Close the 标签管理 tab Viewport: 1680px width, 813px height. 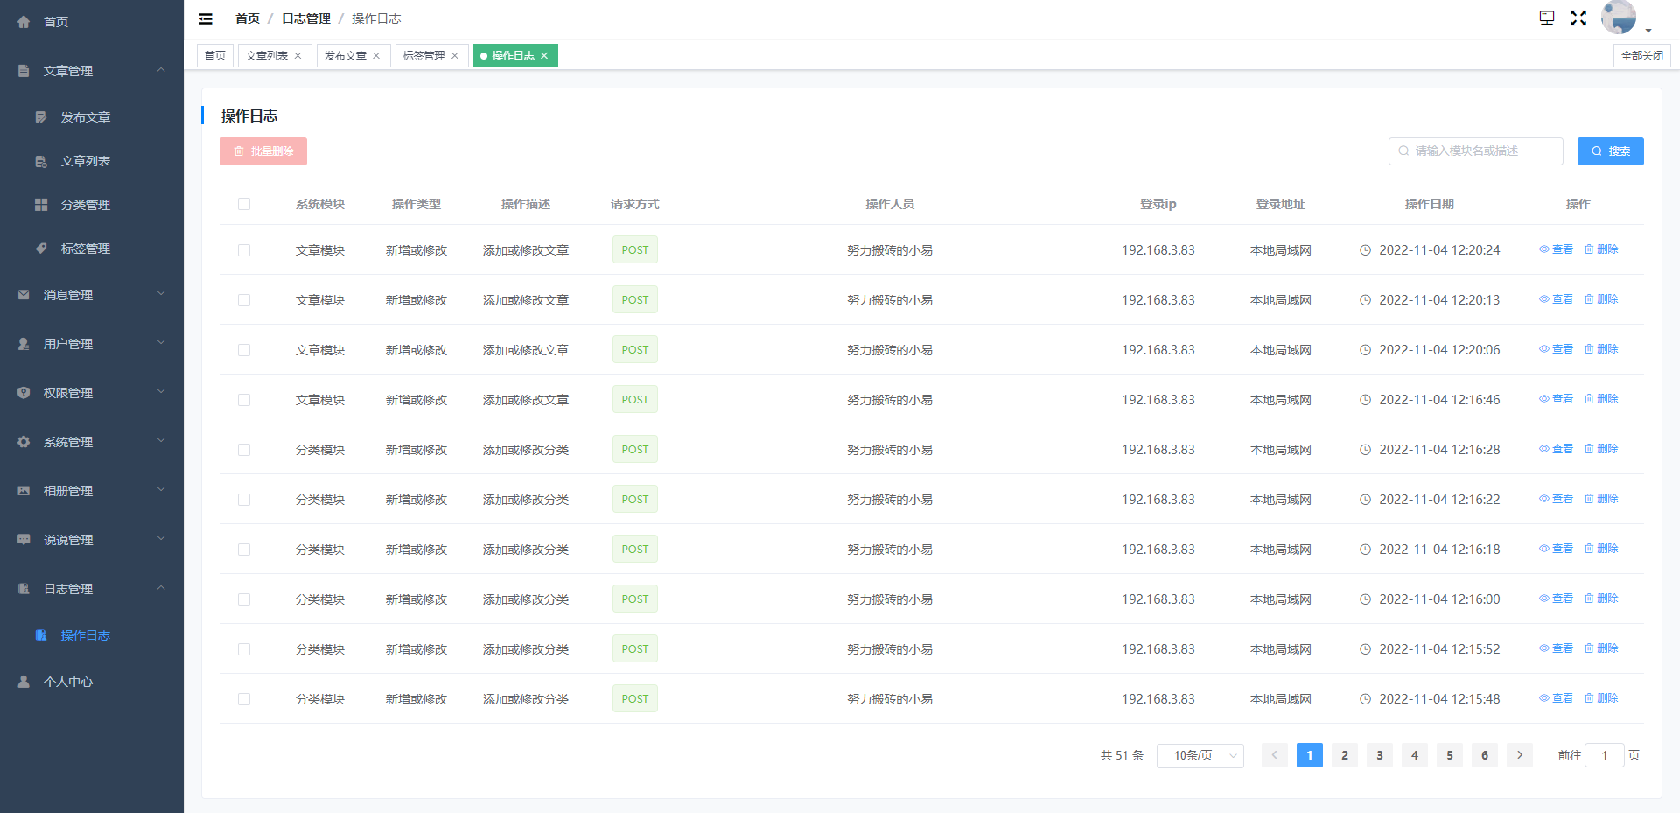[x=455, y=56]
